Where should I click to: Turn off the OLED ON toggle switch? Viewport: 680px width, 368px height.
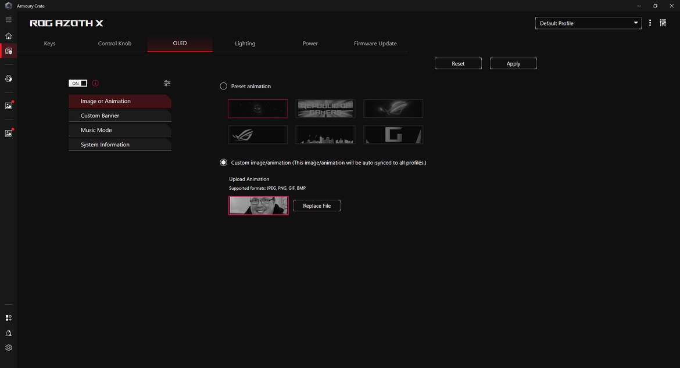[78, 83]
